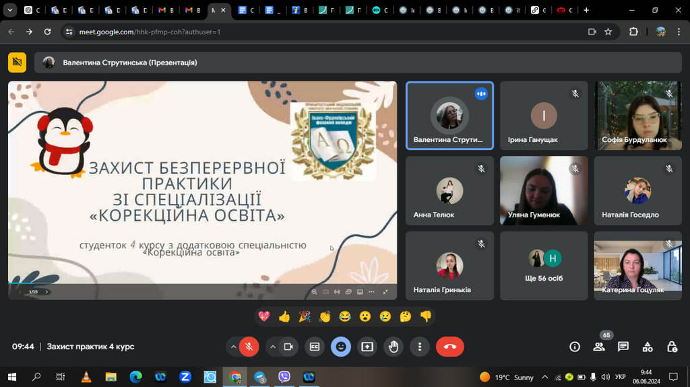
Task: Send the pink heart reaction
Action: pos(263,316)
